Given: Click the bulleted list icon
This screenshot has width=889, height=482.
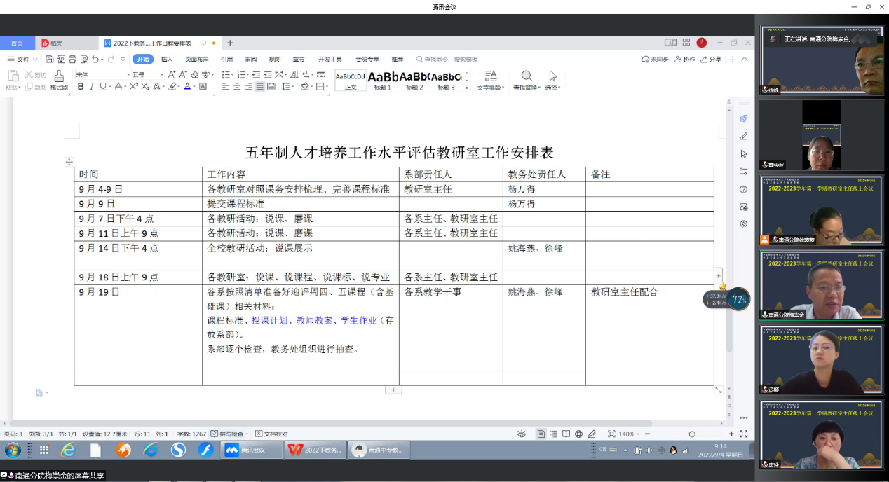Looking at the screenshot, I should tap(226, 74).
